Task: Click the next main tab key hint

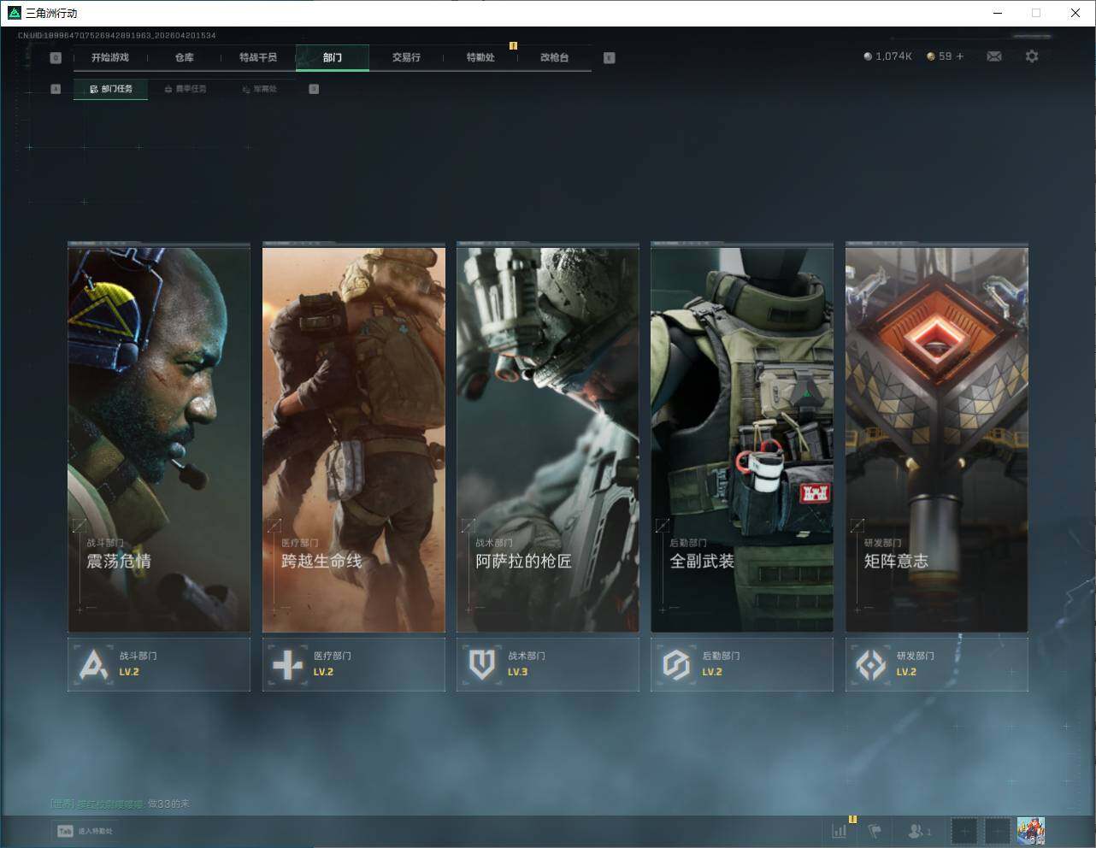Action: click(609, 57)
